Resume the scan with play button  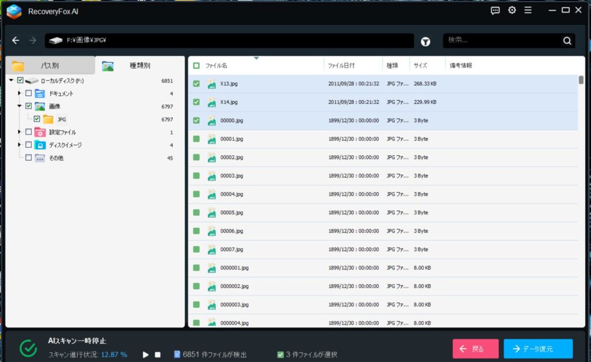pos(146,354)
